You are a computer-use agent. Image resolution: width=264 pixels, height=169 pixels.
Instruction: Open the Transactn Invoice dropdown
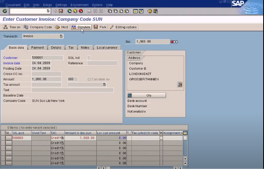[61, 36]
